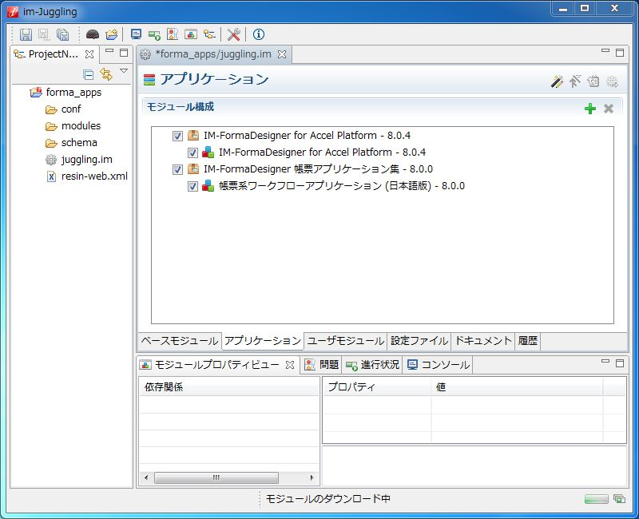
Task: Uncheck IM-FormaDesigner 帳票アプリケーション集 checkbox
Action: [177, 169]
